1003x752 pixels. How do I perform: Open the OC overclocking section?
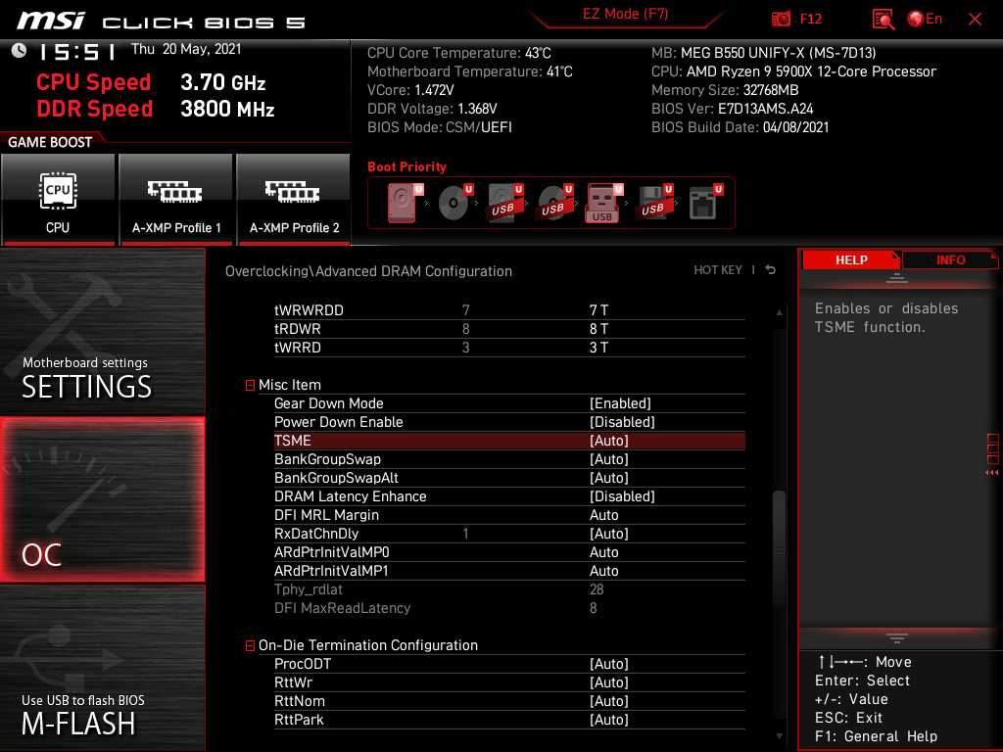pyautogui.click(x=102, y=499)
